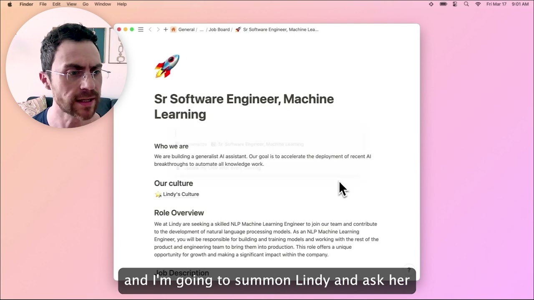Open Spotlight search icon

point(466,4)
